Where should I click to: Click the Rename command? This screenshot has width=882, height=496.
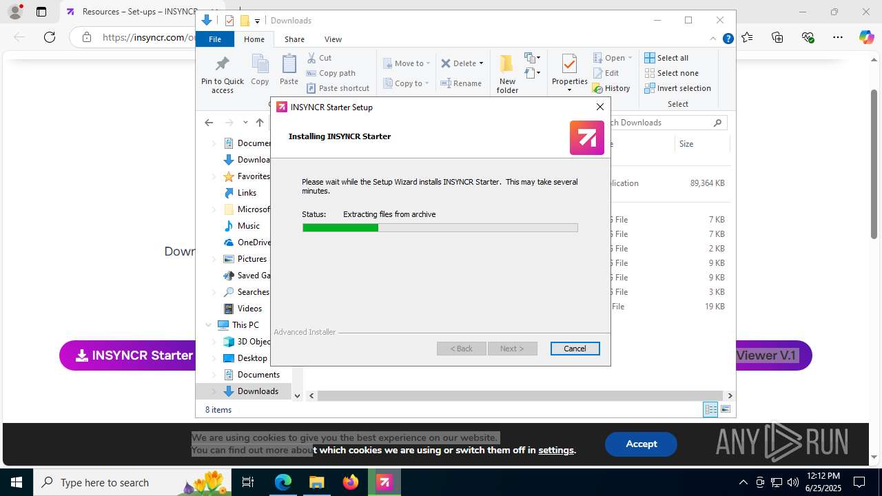pyautogui.click(x=461, y=83)
